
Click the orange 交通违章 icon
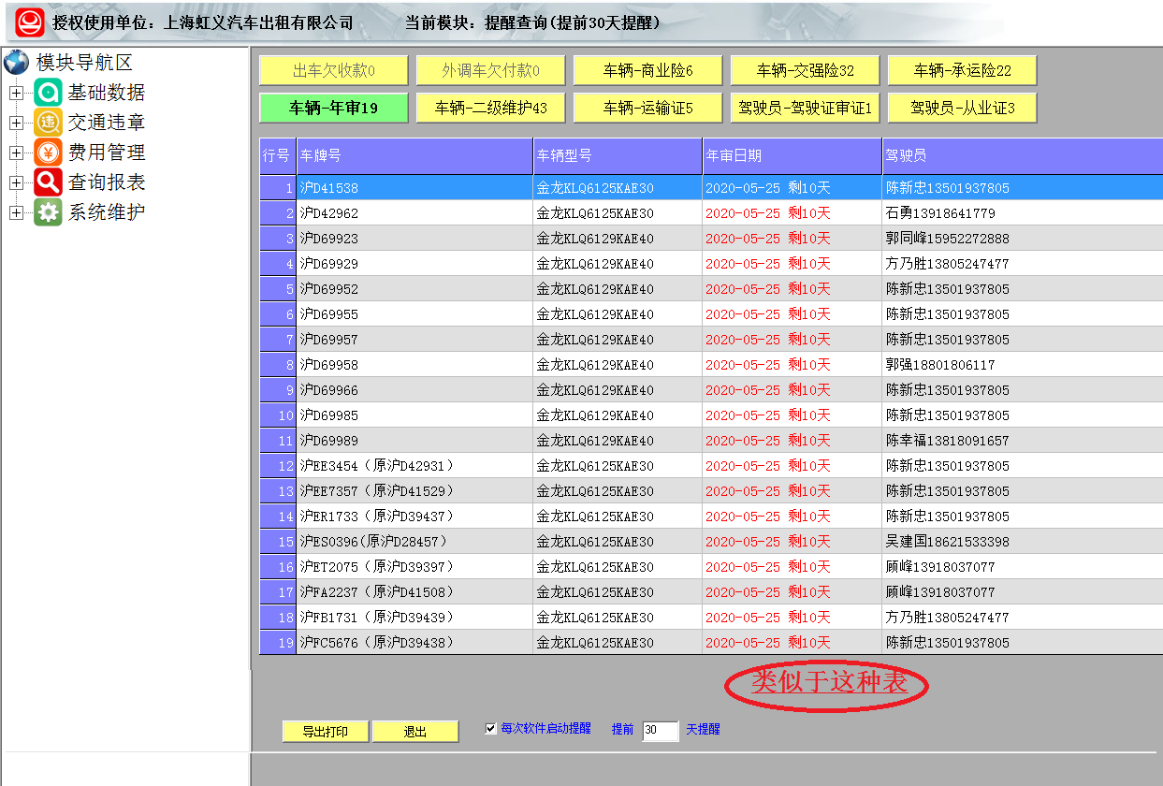coord(48,123)
